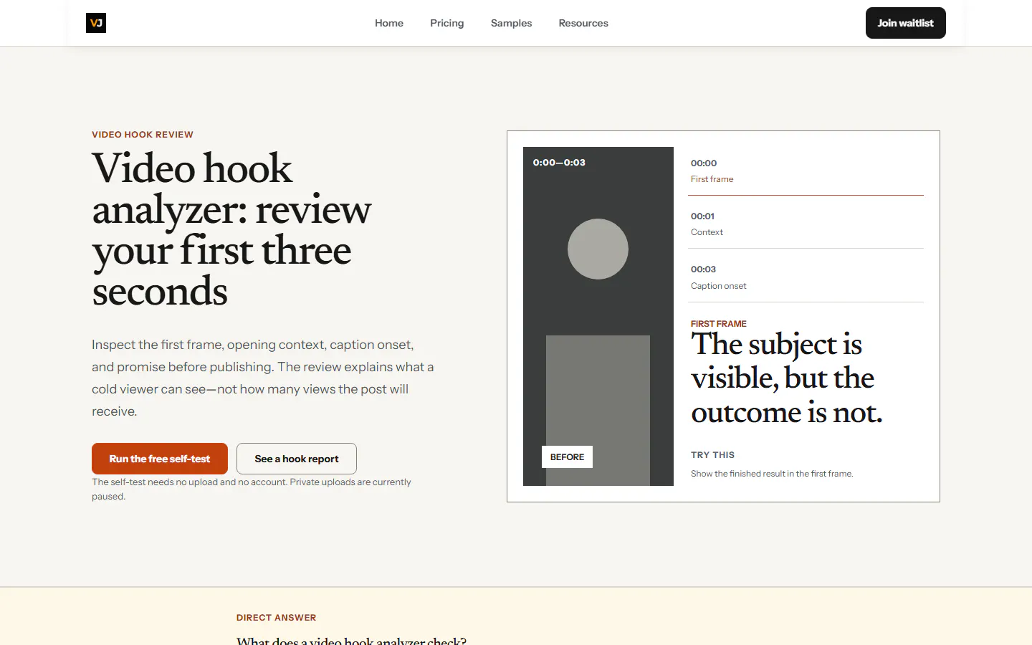Start the free self-test
This screenshot has height=645, width=1032.
point(160,459)
